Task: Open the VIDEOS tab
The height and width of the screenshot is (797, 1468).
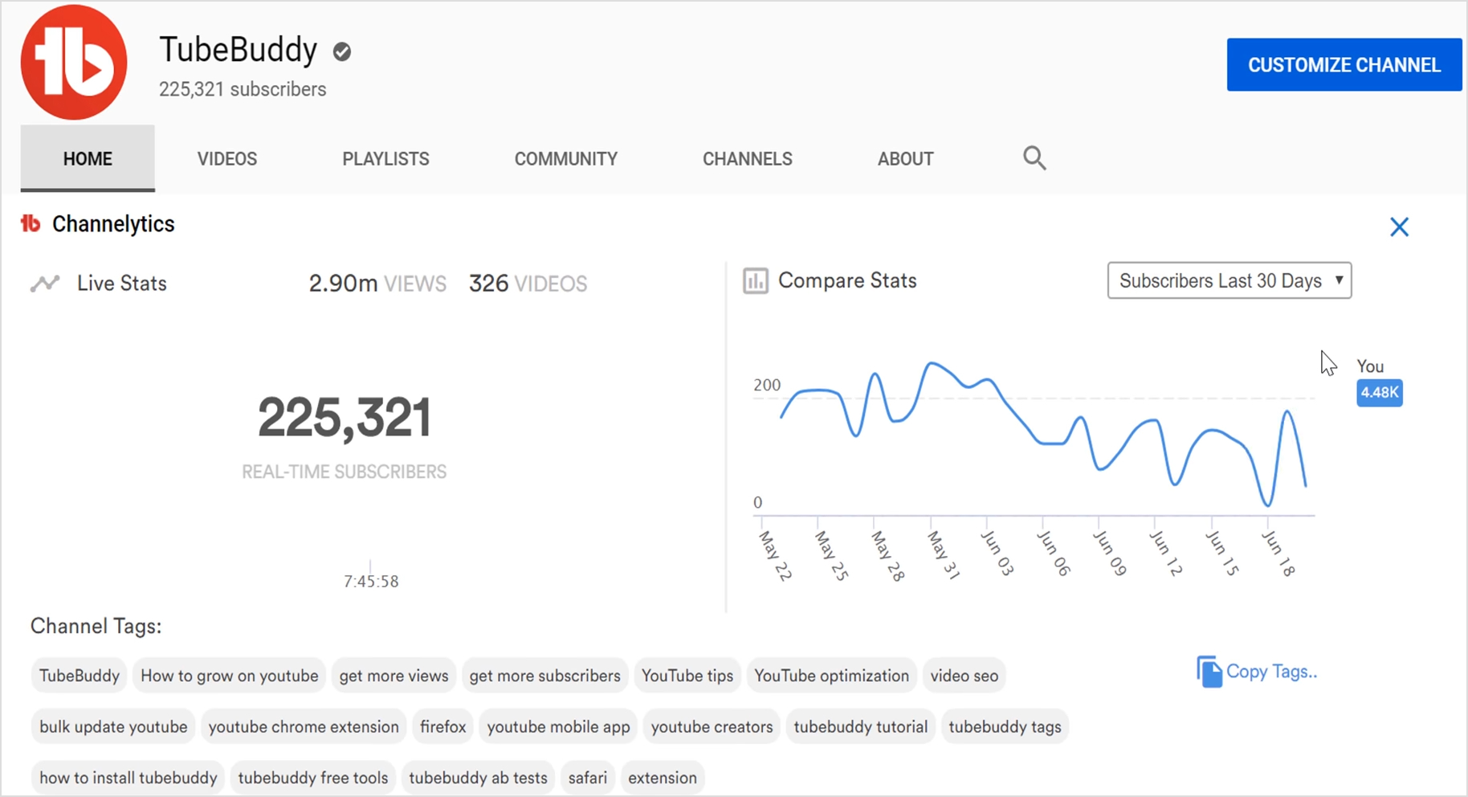Action: tap(227, 159)
